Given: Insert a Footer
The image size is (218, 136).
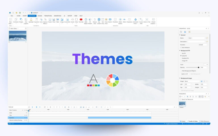Looking at the screenshot, I should (50, 20).
